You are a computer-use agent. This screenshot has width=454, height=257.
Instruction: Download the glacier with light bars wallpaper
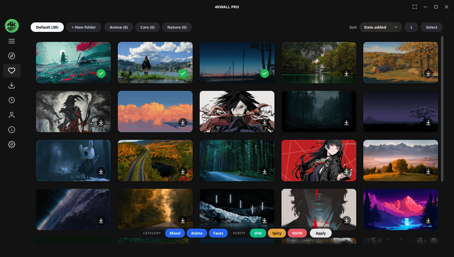[x=265, y=220]
